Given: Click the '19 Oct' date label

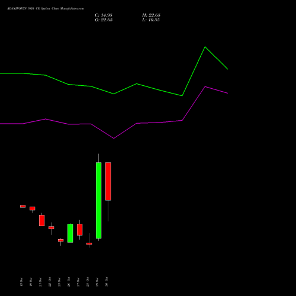Looking at the screenshot, I should click(31, 282).
